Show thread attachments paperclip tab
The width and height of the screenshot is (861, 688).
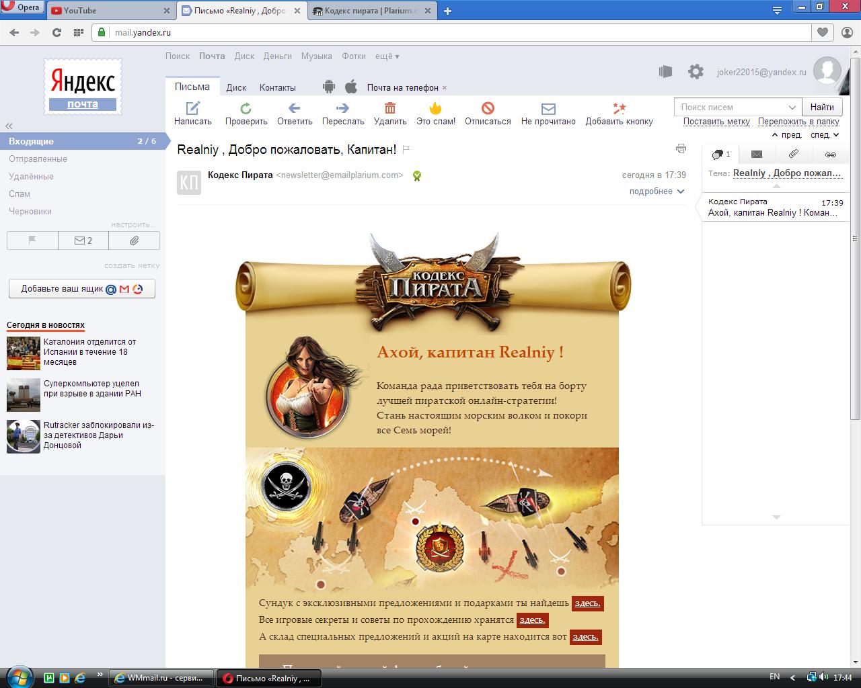(794, 155)
